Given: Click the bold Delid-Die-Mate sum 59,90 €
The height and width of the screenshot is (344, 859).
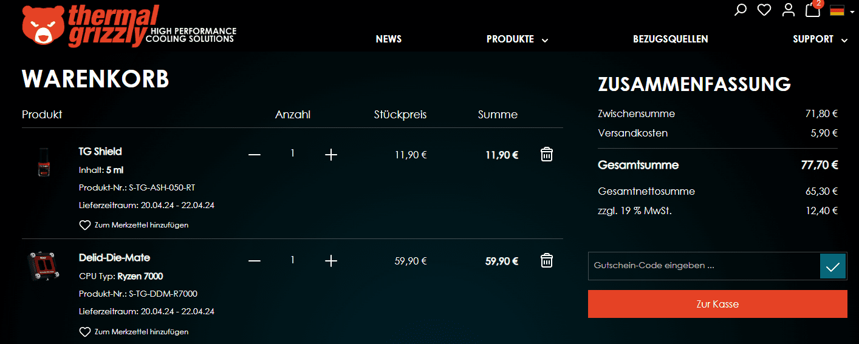Looking at the screenshot, I should pyautogui.click(x=502, y=261).
